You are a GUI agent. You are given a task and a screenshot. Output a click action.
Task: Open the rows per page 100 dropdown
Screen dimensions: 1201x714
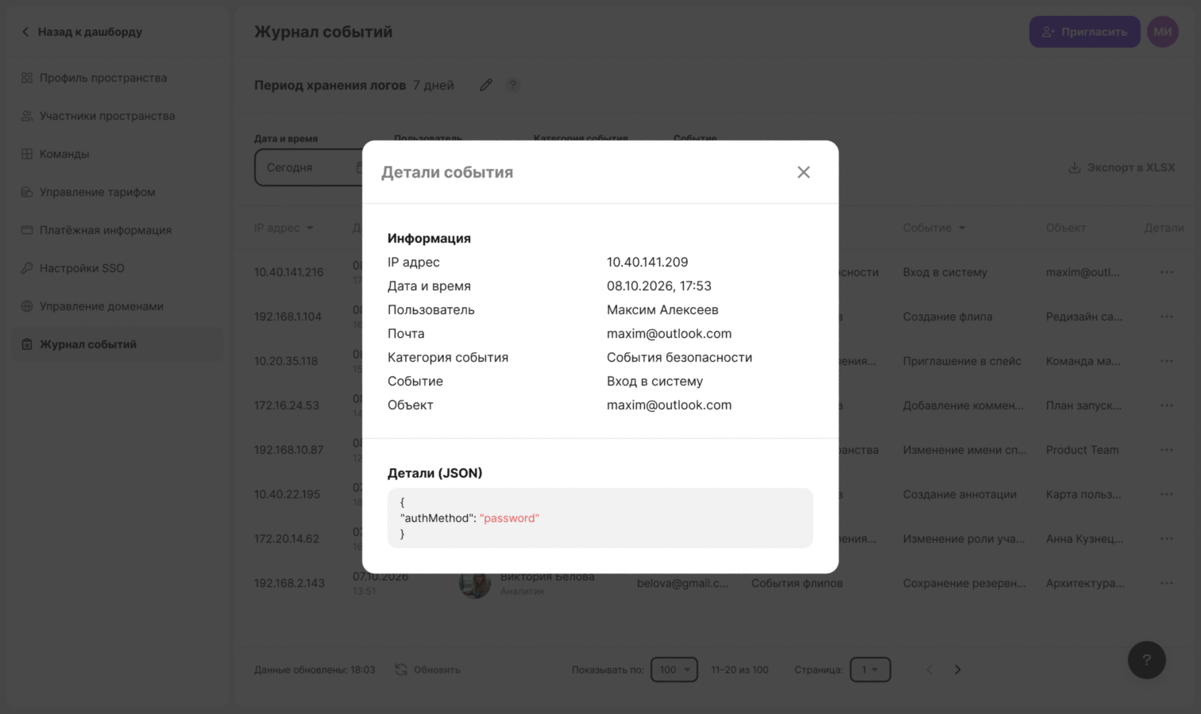point(674,670)
